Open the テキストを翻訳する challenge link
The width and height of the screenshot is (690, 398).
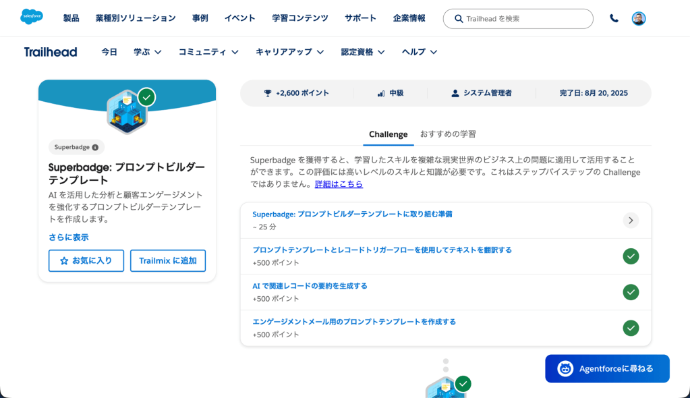[382, 250]
